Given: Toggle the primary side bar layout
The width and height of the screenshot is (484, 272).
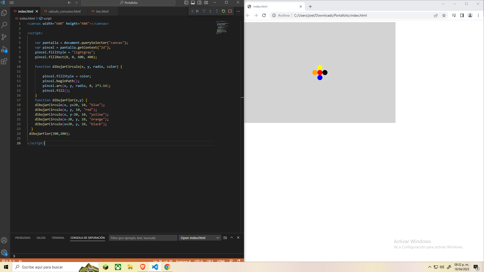Looking at the screenshot, I should [x=186, y=3].
